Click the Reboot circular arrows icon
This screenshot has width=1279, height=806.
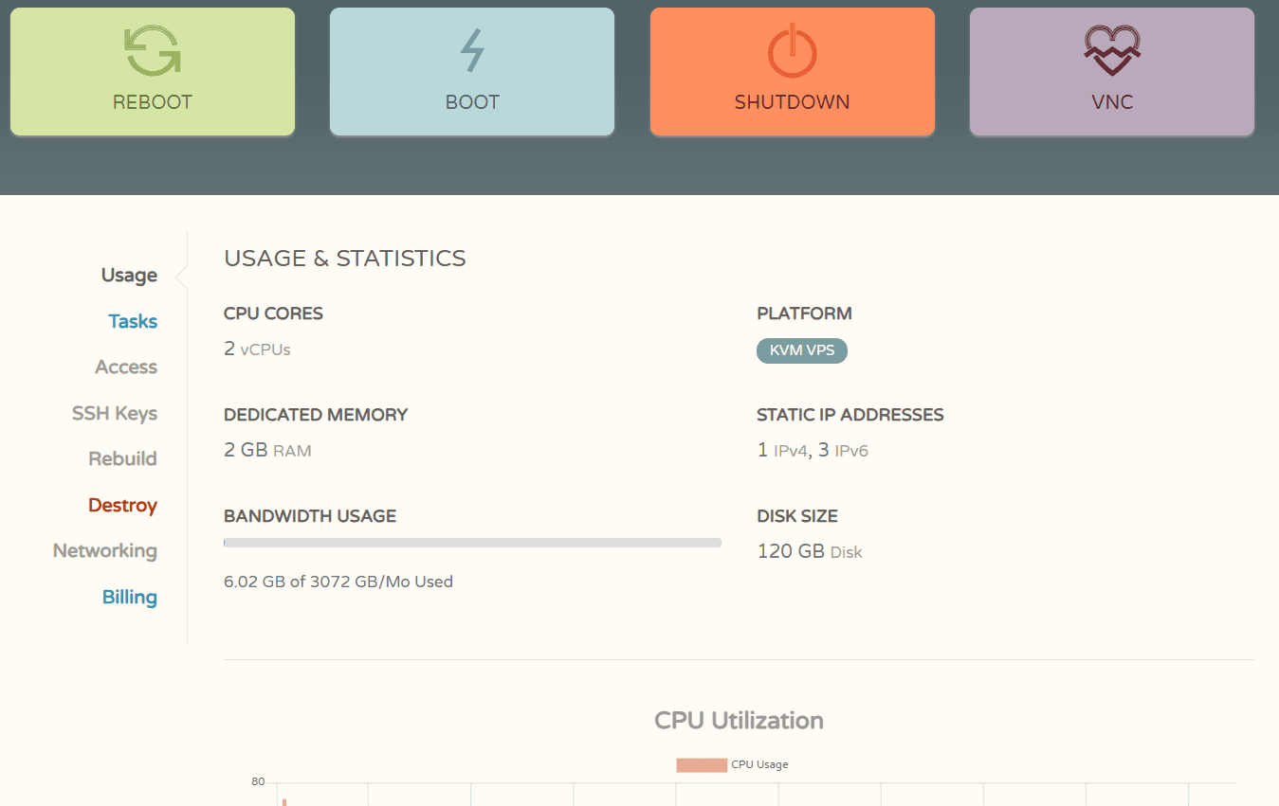click(x=153, y=50)
